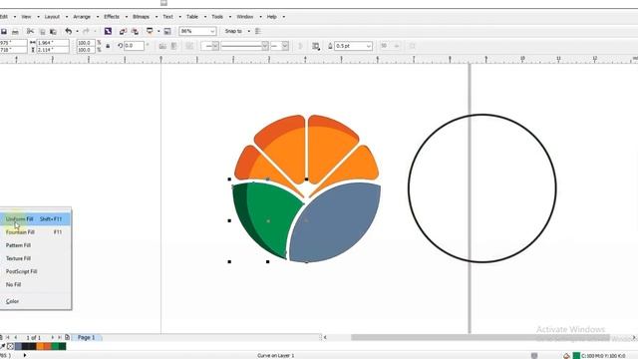
Task: Click the dark purple Search content icon
Action: 108,31
